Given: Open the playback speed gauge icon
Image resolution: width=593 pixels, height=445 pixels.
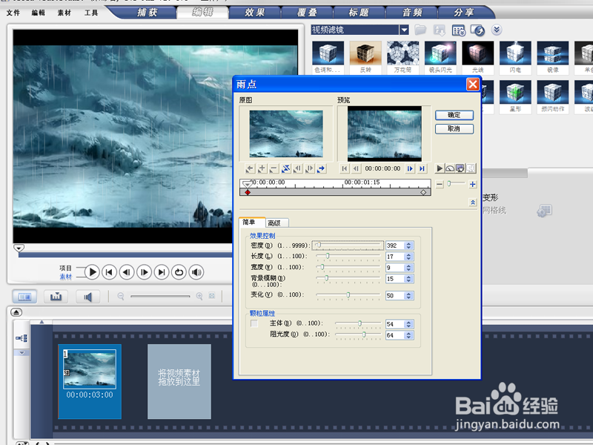Looking at the screenshot, I should [450, 168].
